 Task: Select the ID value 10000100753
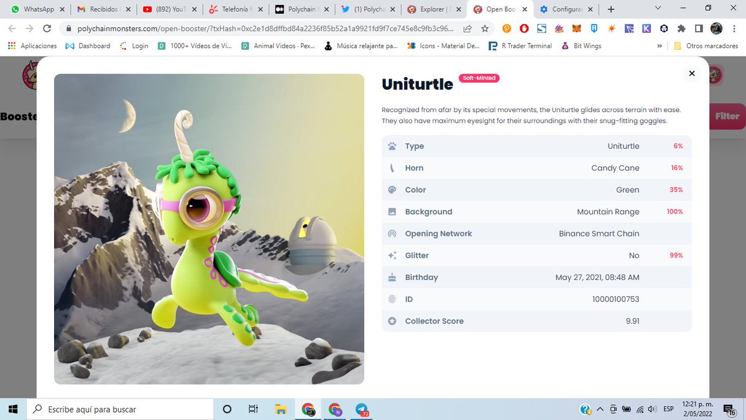pos(615,299)
